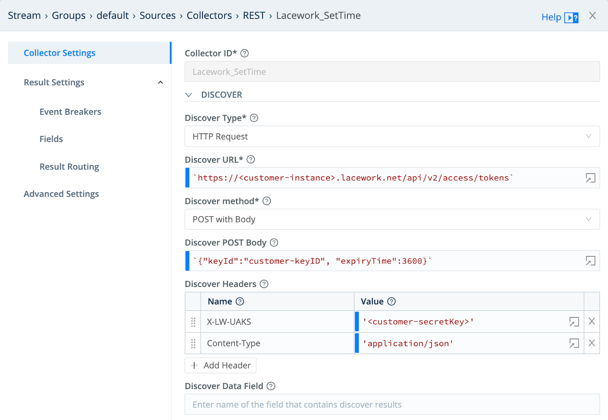
Task: Switch to the Advanced Settings tab
Action: [61, 194]
